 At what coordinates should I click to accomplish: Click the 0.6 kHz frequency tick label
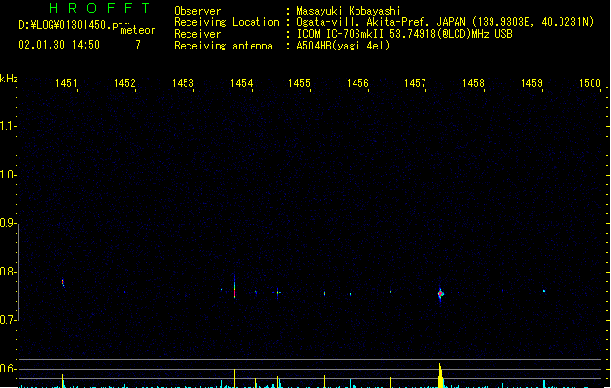point(8,369)
